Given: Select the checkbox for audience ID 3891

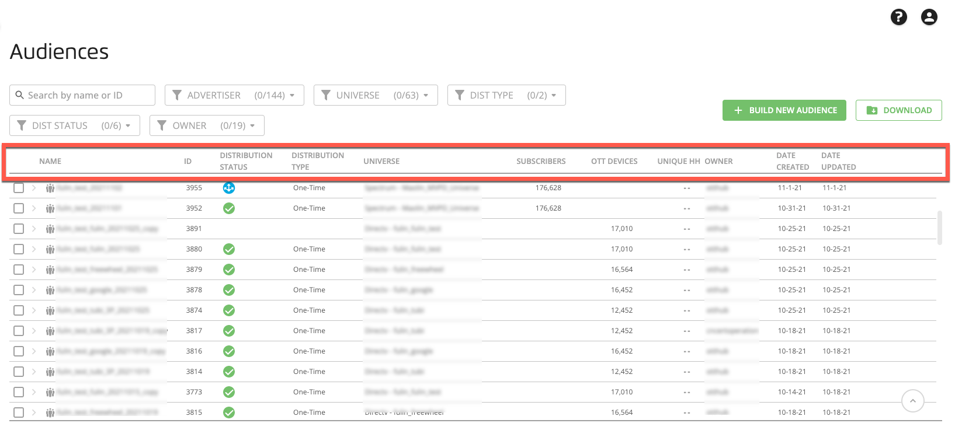Looking at the screenshot, I should coord(19,229).
